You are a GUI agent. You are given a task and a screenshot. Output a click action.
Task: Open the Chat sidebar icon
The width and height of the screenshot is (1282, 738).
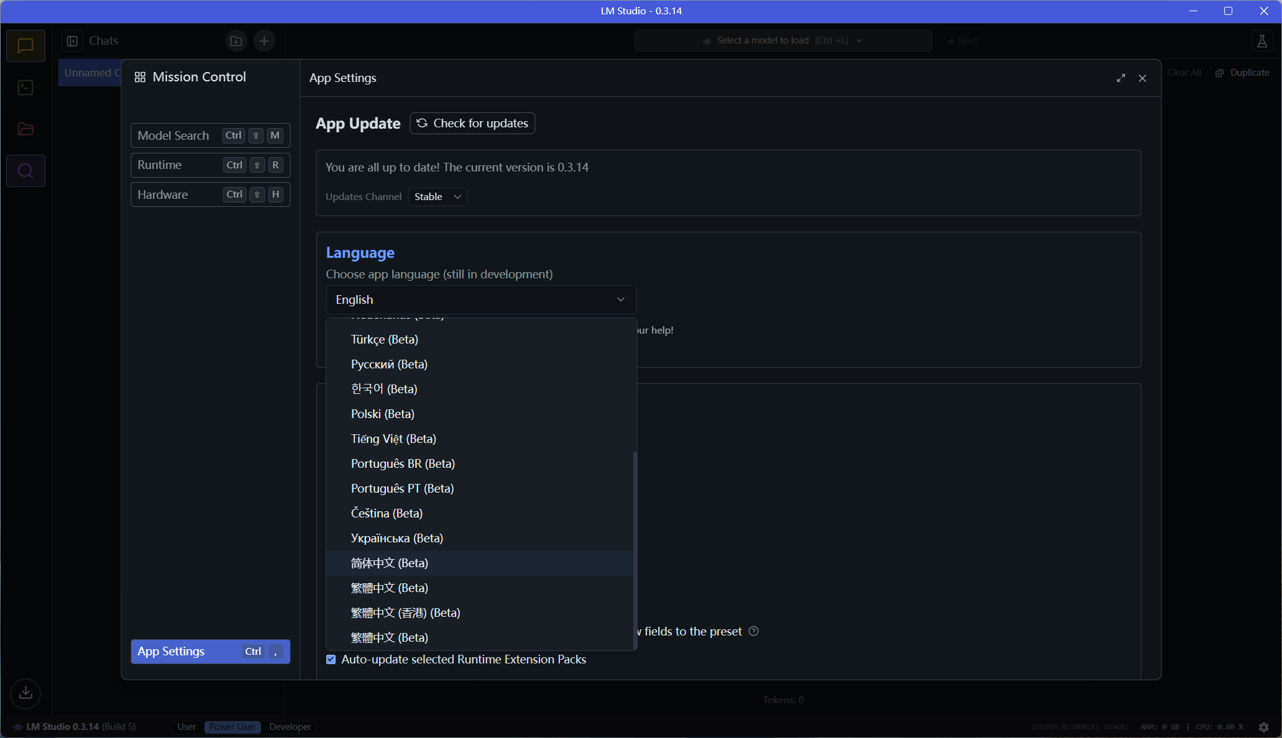(25, 46)
